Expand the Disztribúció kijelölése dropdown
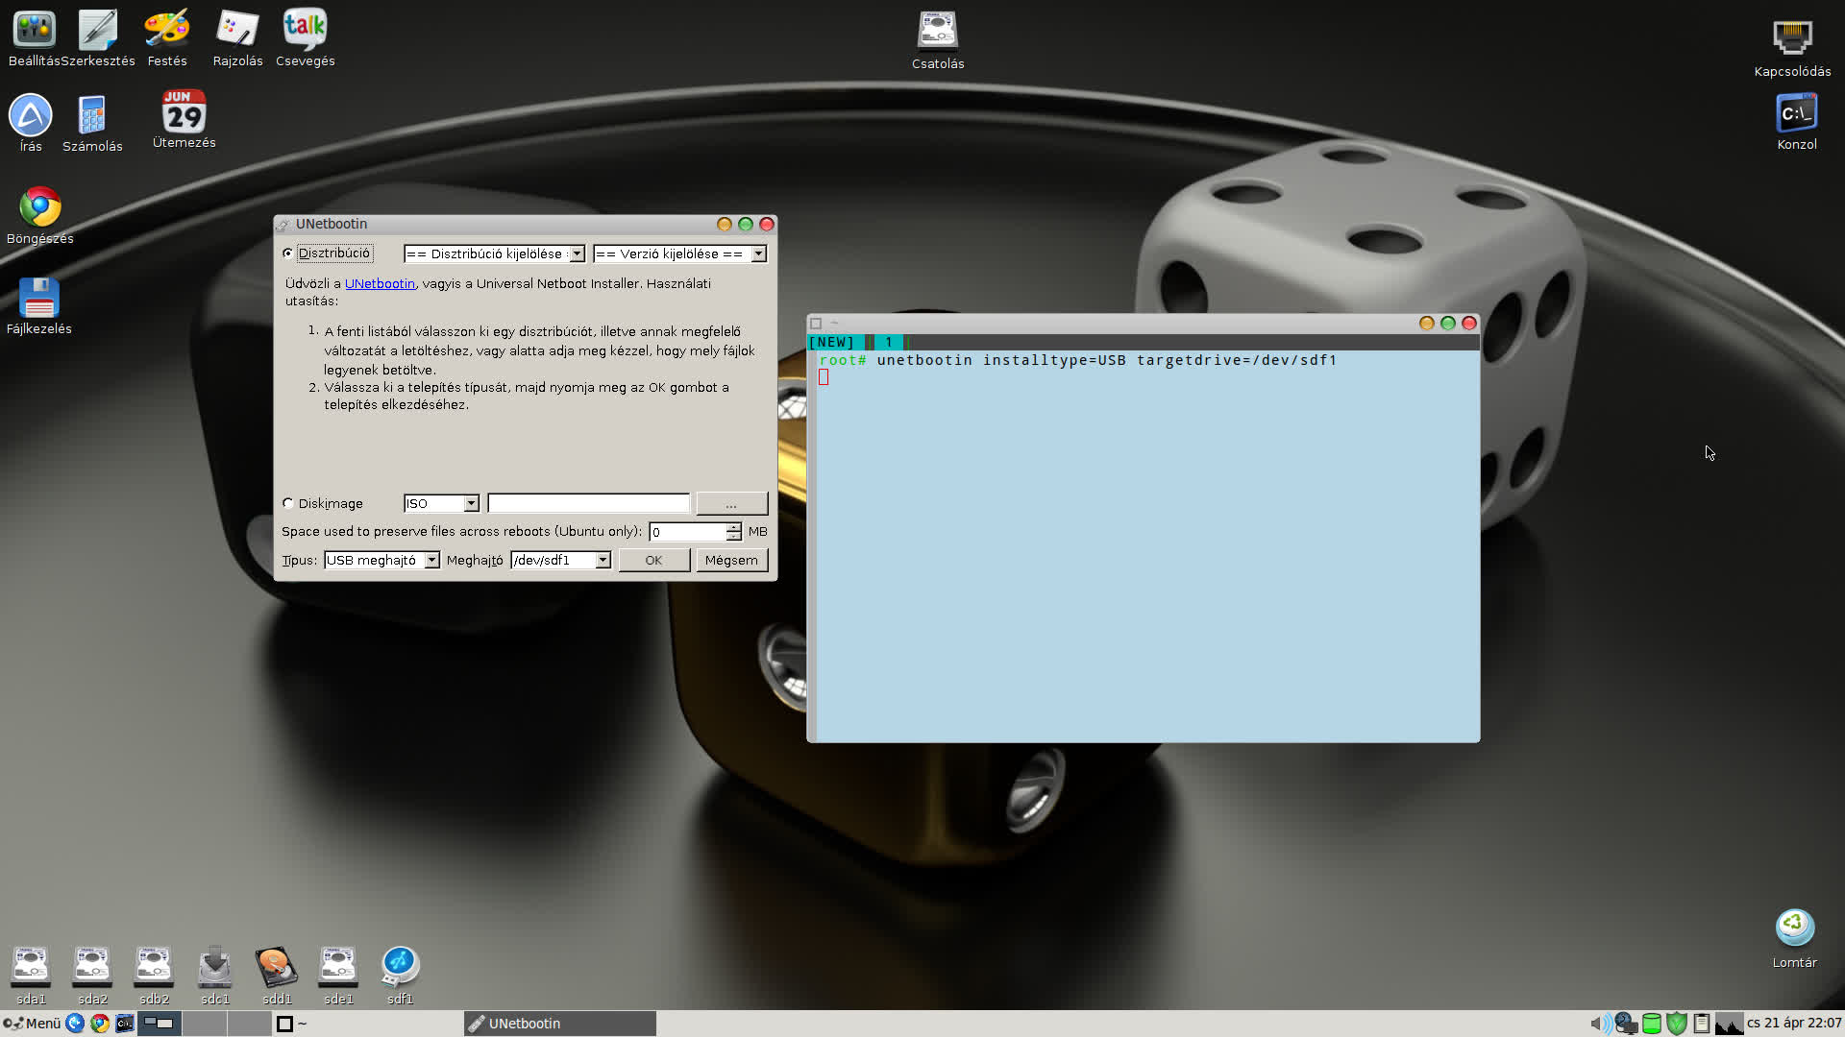This screenshot has height=1037, width=1845. click(494, 253)
